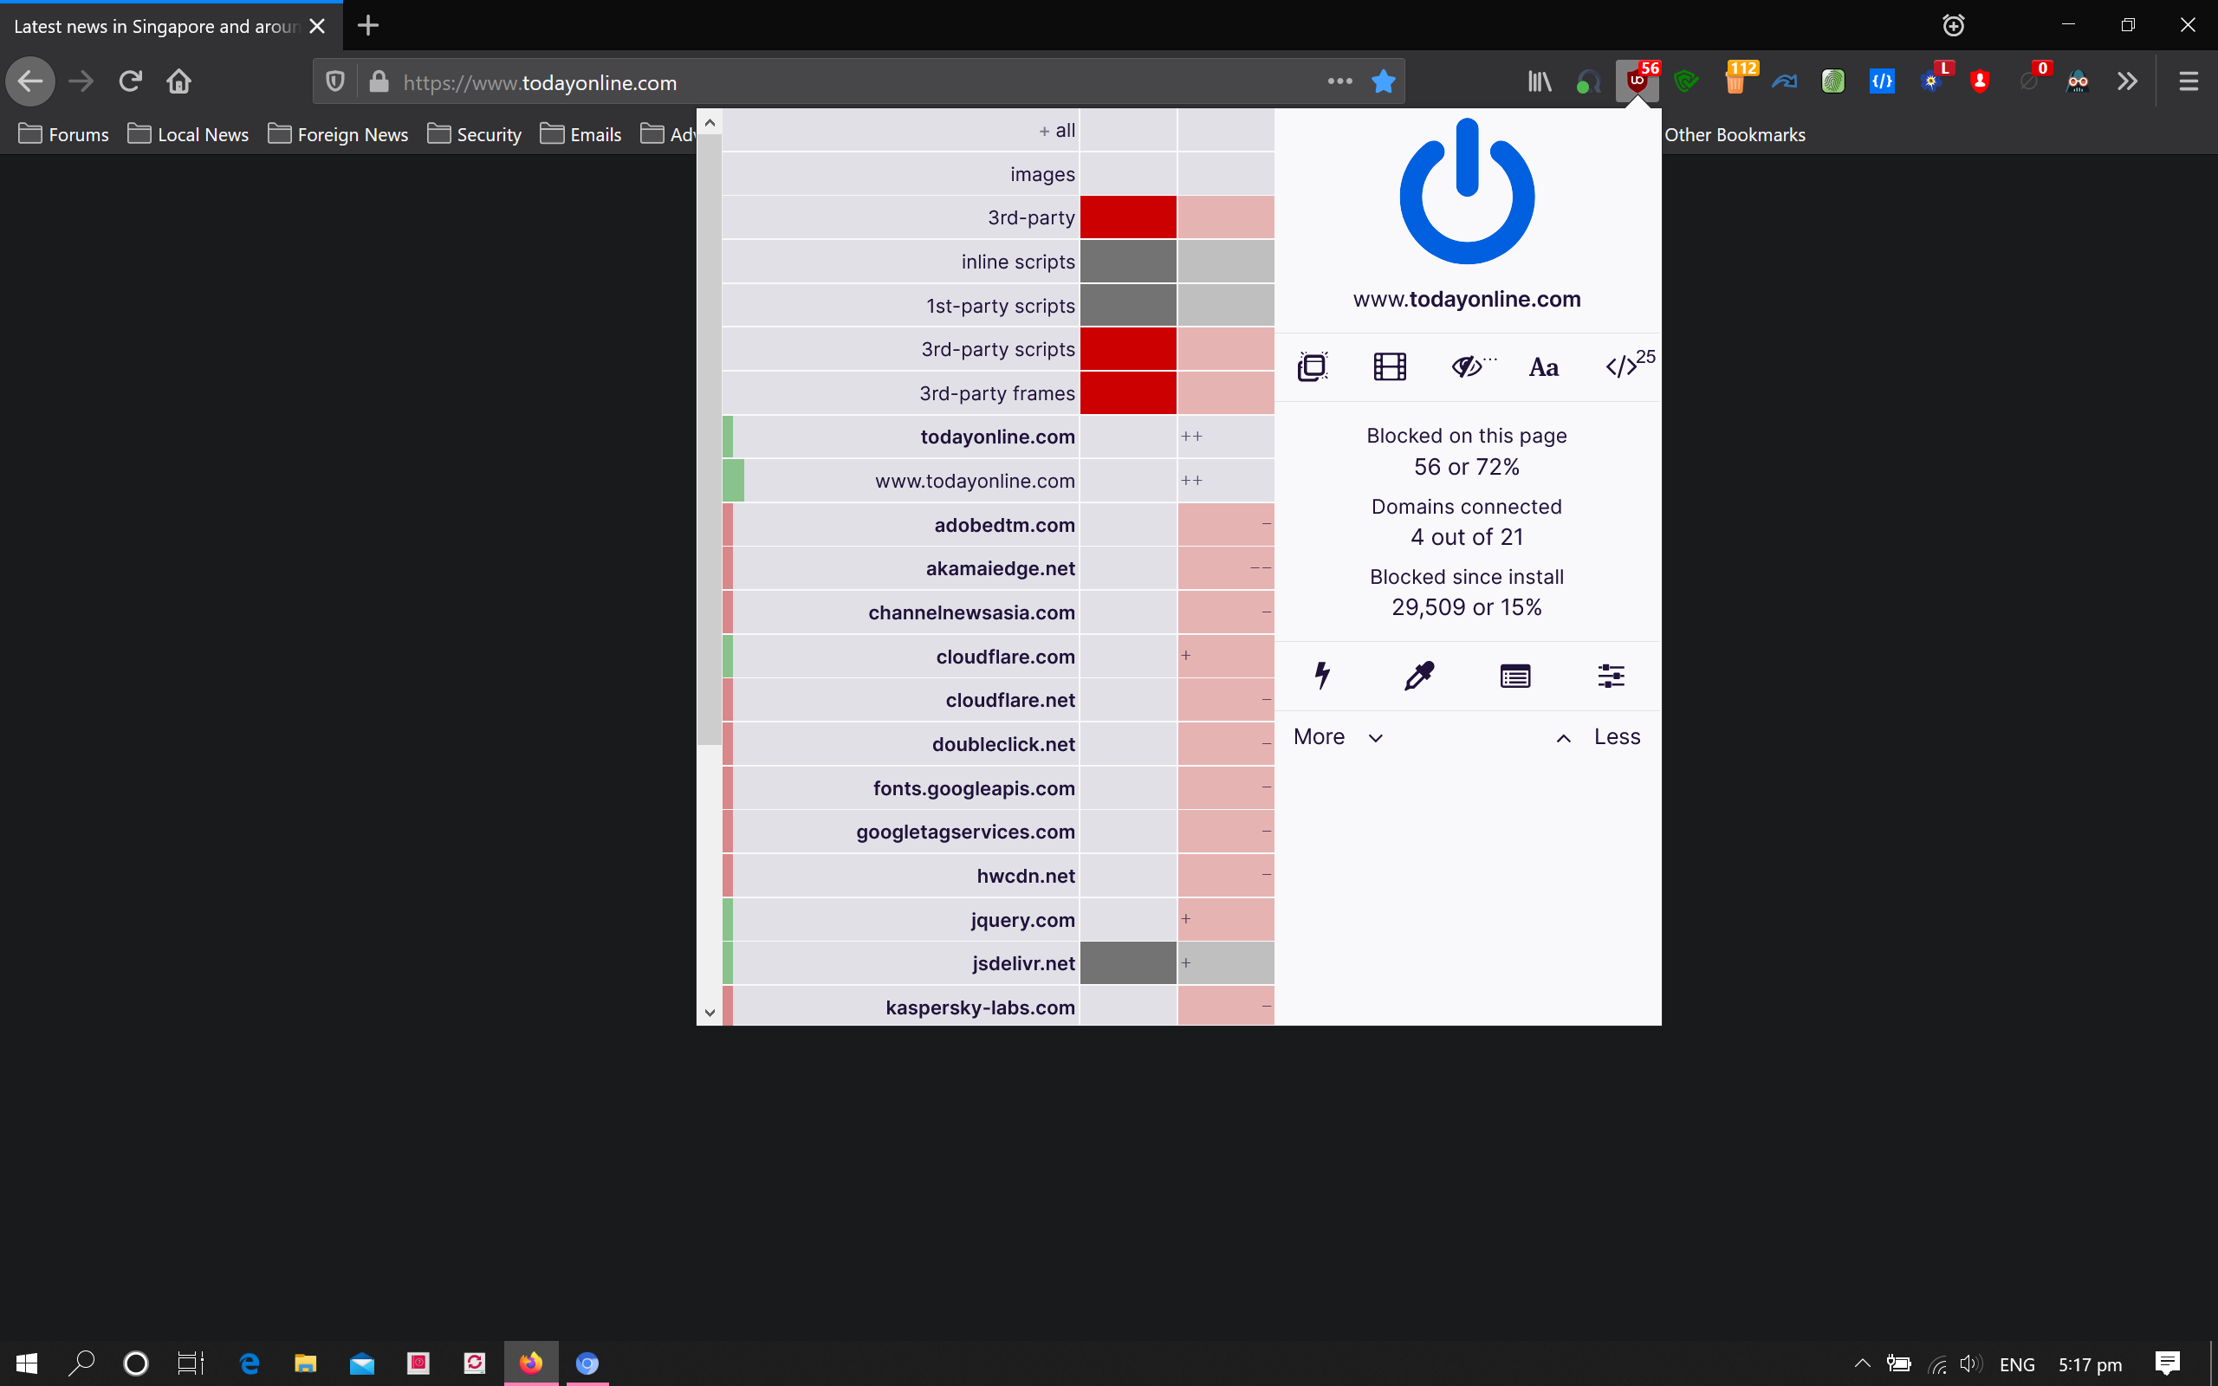The width and height of the screenshot is (2218, 1386).
Task: Click the red 3rd-party scripts global rule cell
Action: click(x=1127, y=349)
